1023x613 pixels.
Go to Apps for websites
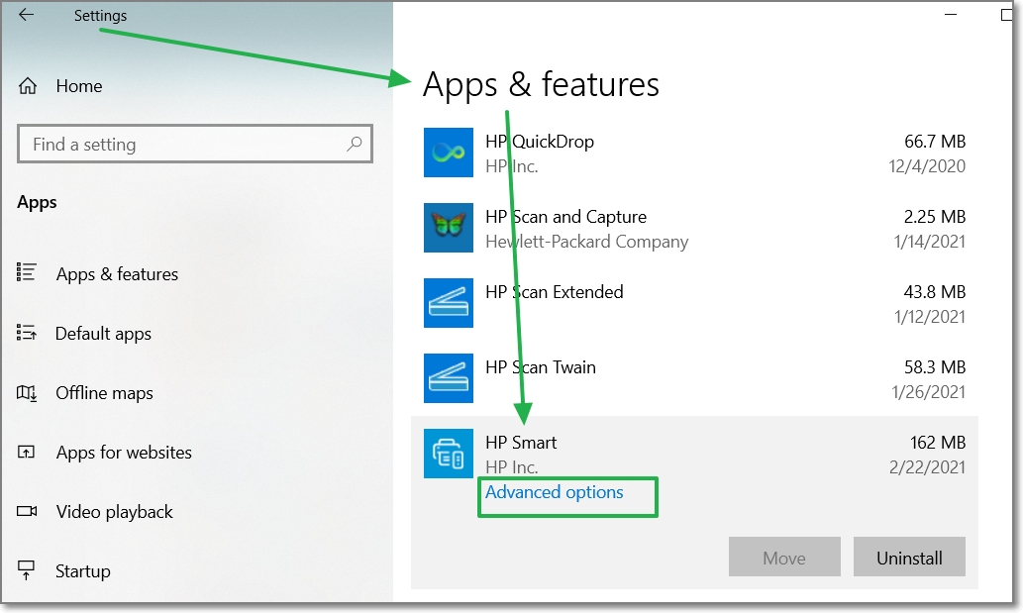click(124, 453)
